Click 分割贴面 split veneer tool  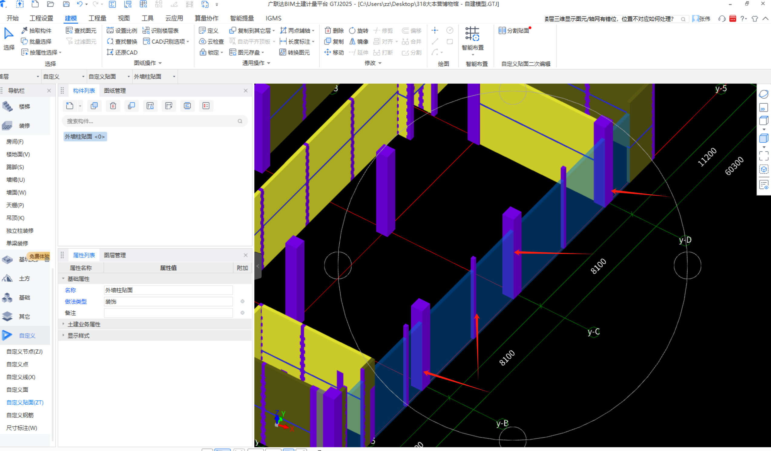[x=514, y=31]
